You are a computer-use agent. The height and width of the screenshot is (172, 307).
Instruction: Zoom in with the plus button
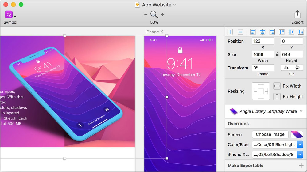click(x=162, y=14)
